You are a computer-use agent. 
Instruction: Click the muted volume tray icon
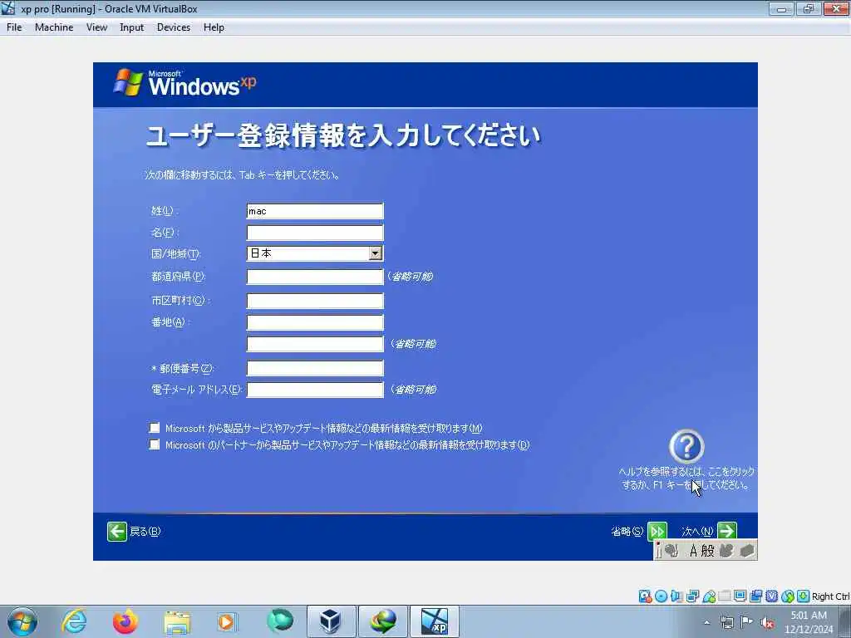[x=767, y=623]
